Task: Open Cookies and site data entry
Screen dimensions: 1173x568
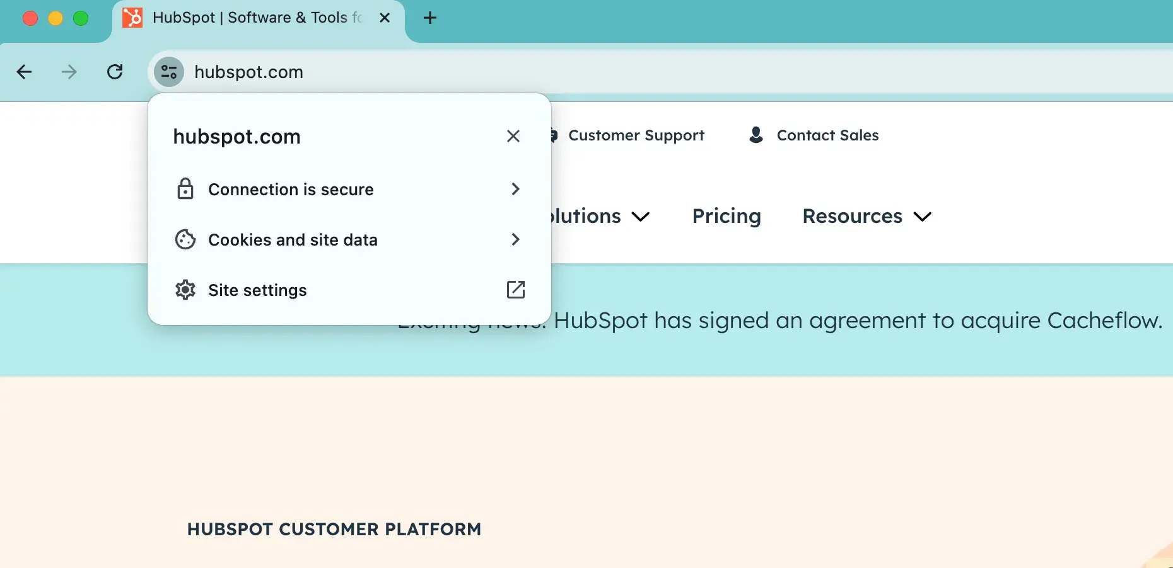Action: (349, 239)
